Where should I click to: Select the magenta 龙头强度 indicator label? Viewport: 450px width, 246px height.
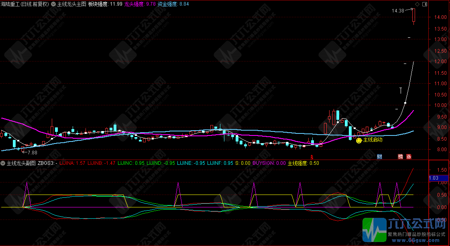134,4
